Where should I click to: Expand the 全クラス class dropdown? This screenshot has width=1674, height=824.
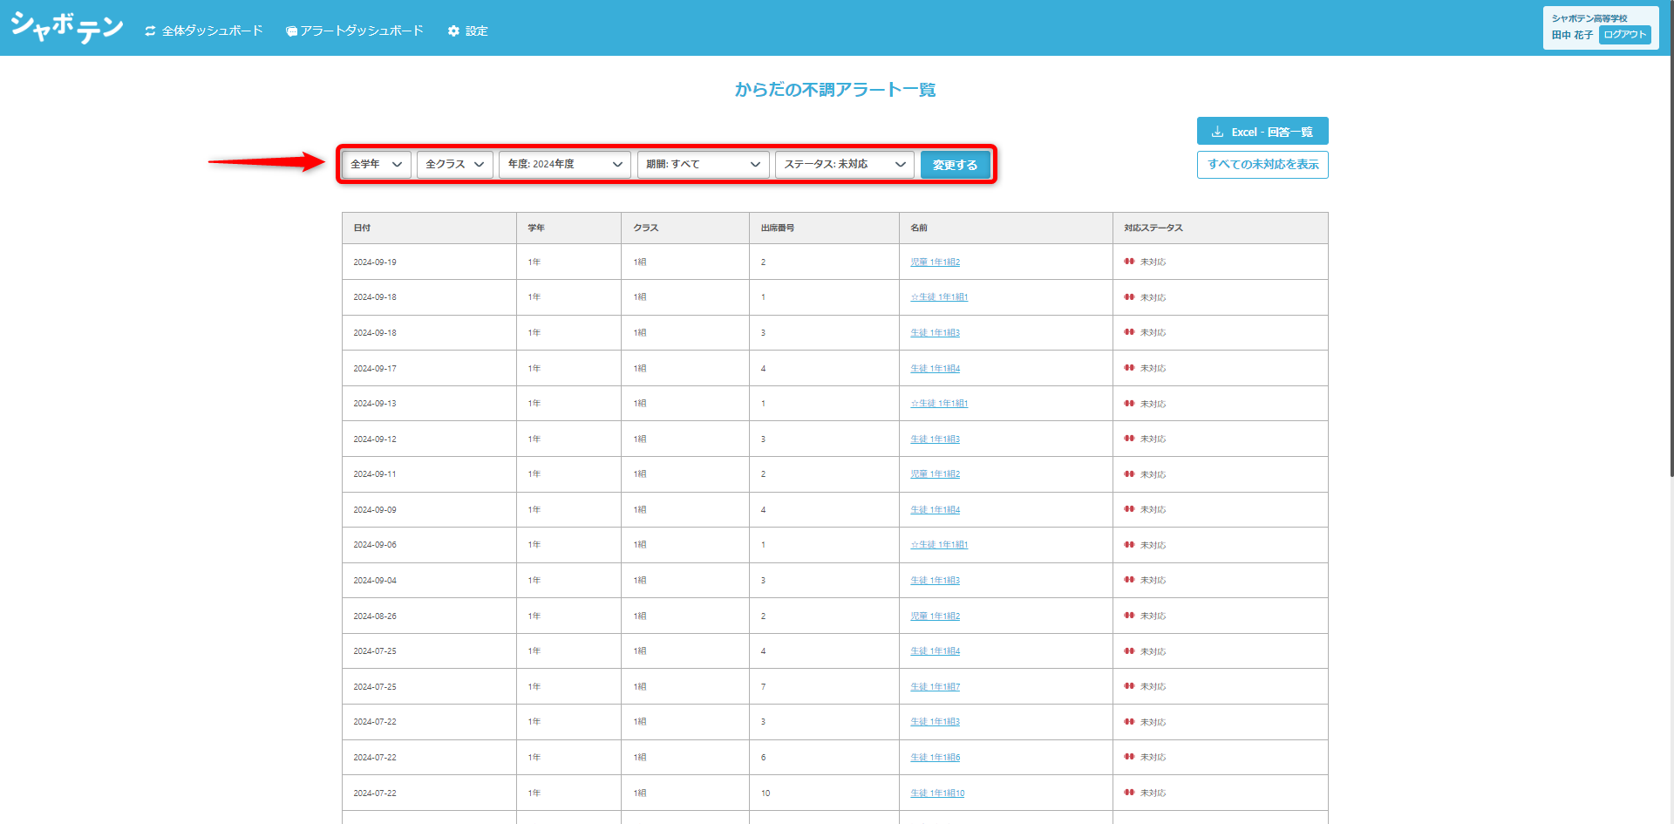tap(455, 164)
